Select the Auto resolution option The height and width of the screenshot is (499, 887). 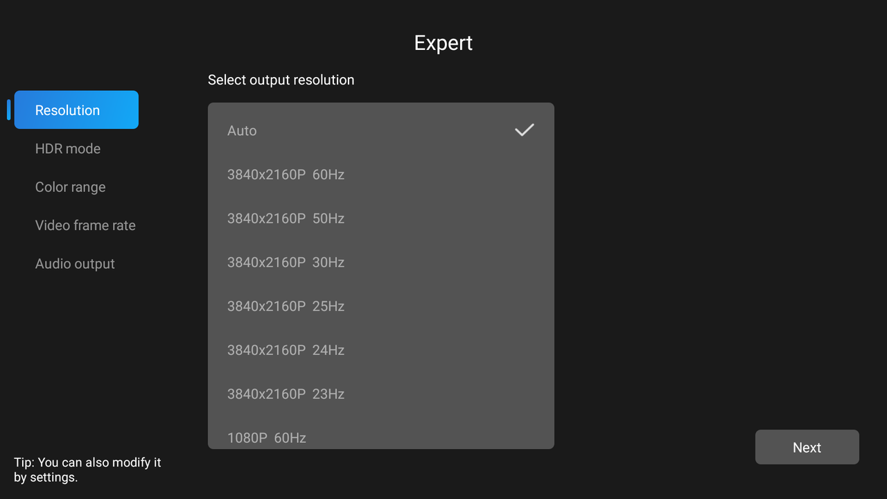click(381, 130)
